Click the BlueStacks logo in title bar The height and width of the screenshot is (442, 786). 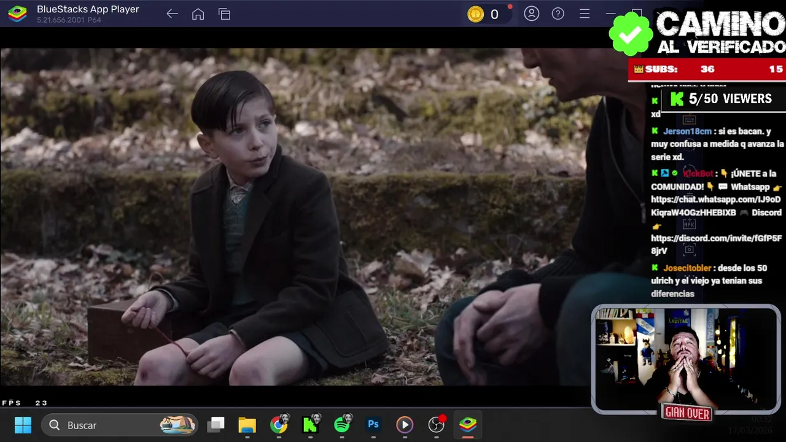click(17, 14)
